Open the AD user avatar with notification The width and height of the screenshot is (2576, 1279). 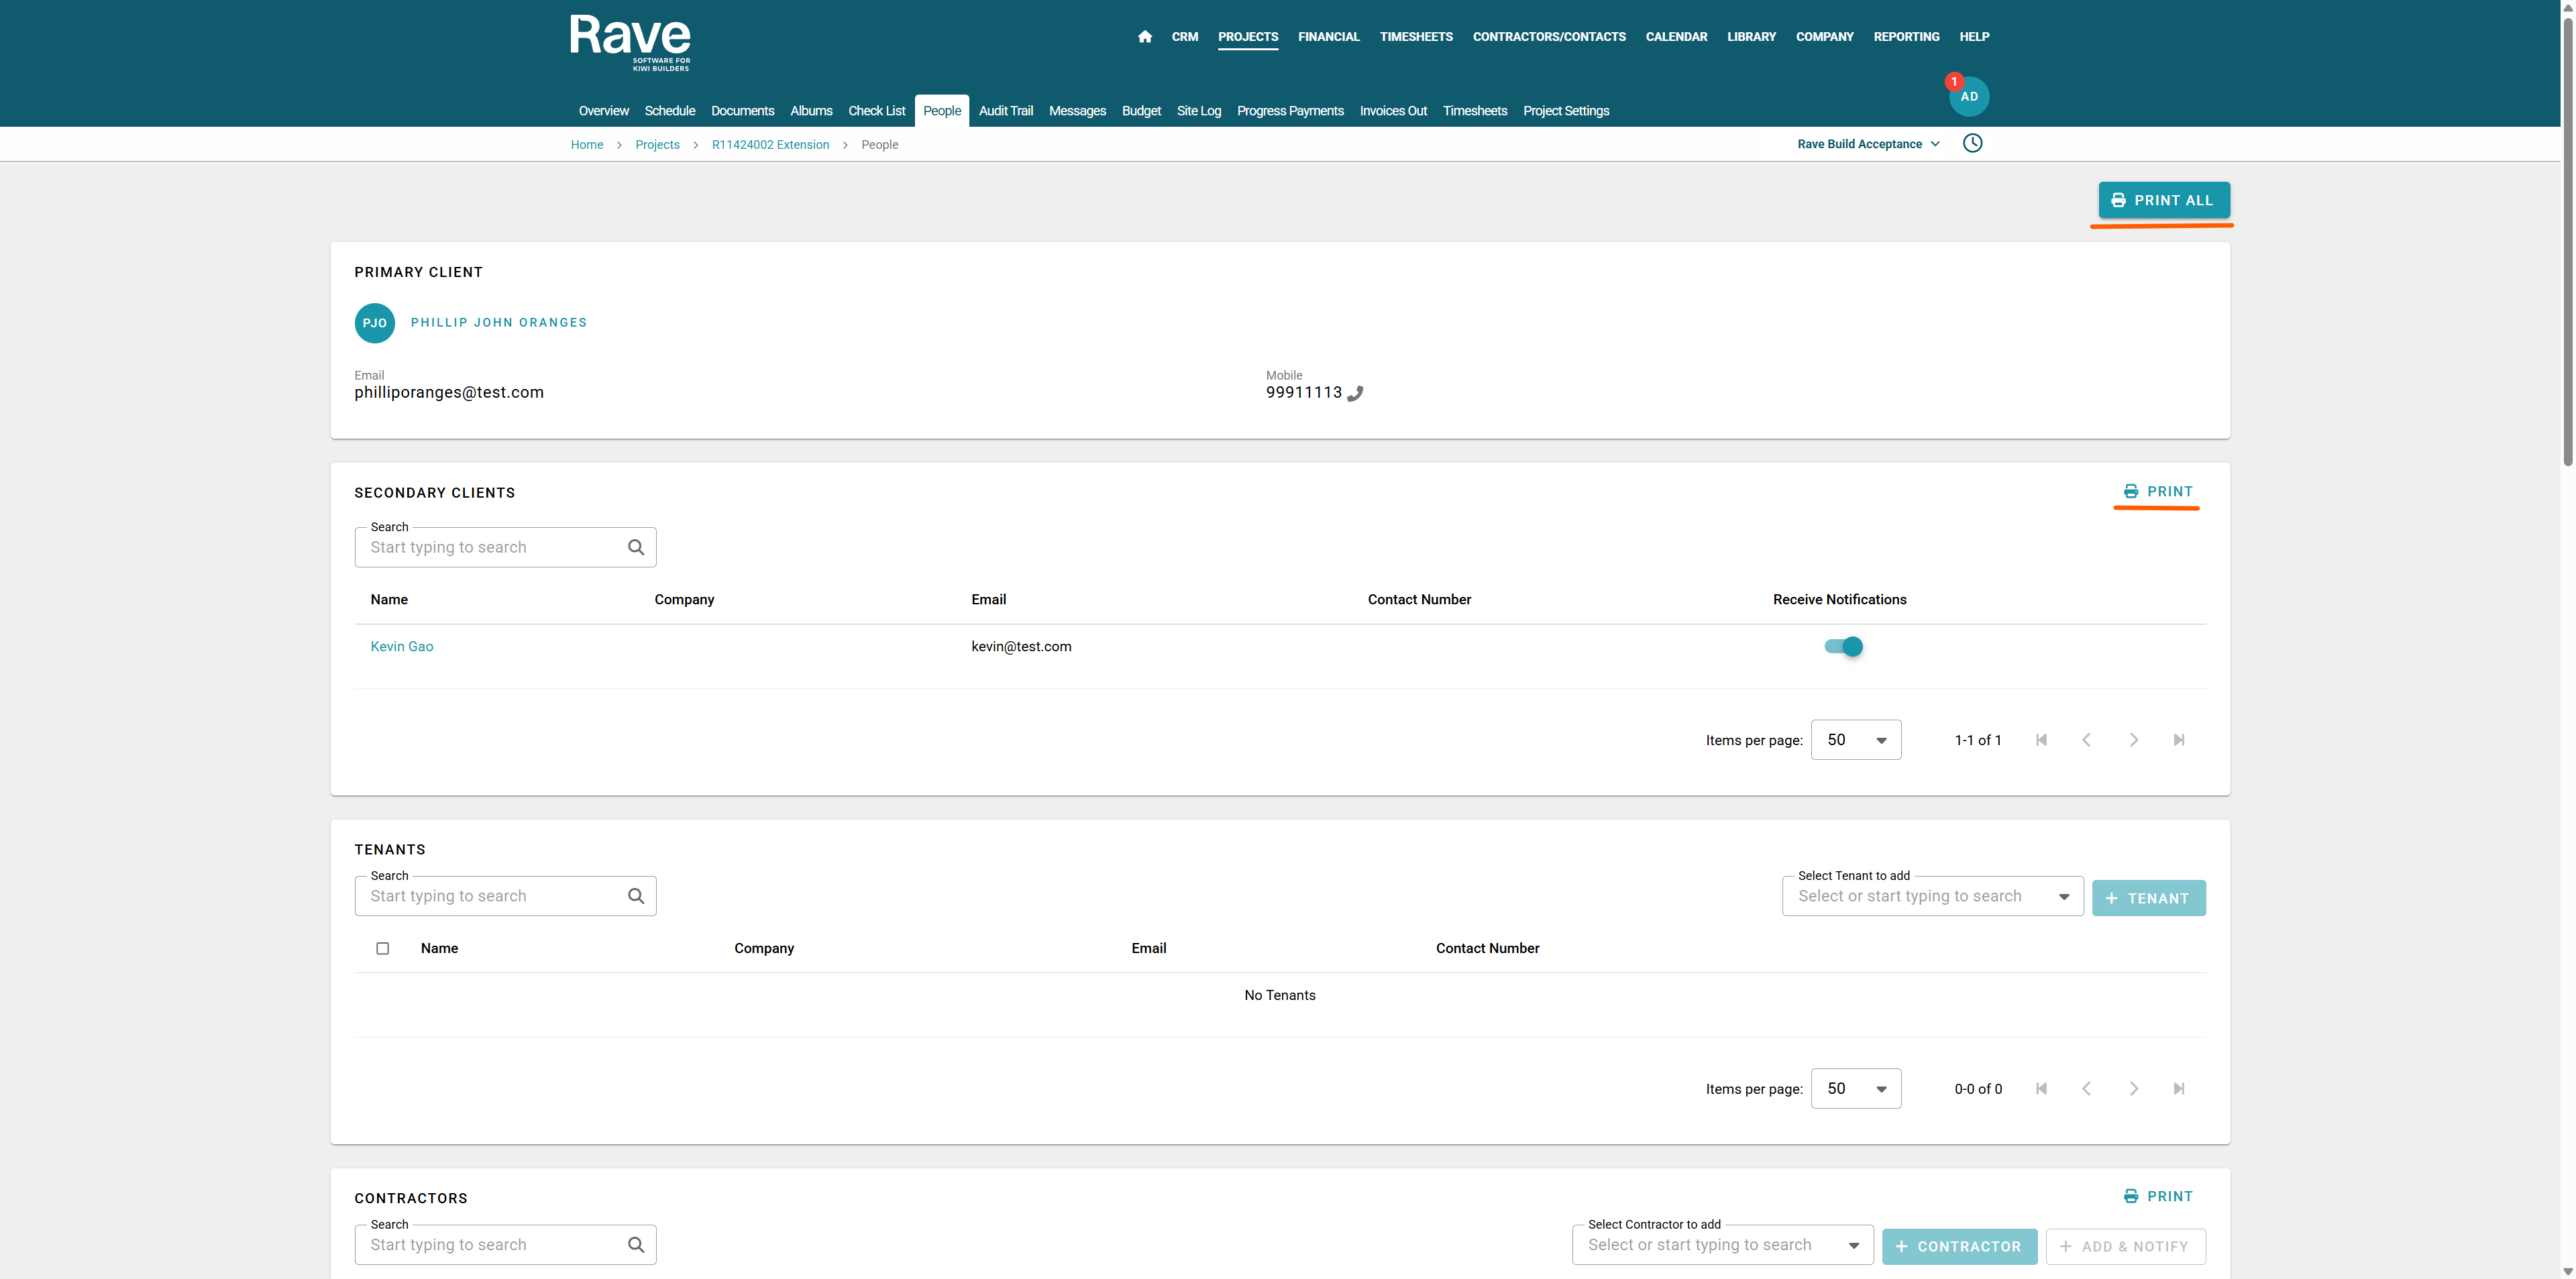[1968, 97]
